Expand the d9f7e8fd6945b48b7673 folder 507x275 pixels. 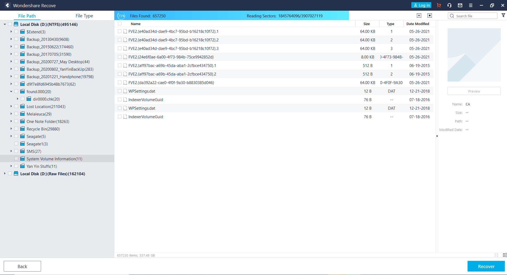11,84
